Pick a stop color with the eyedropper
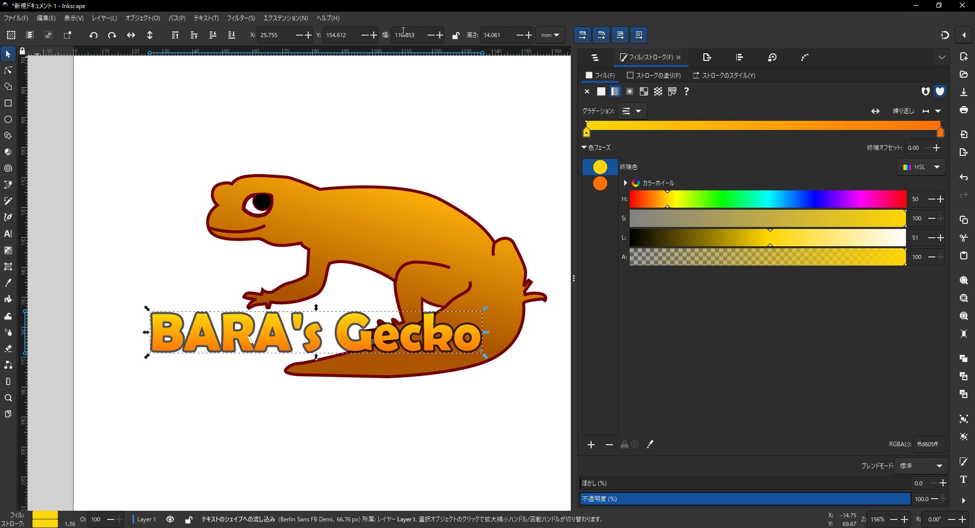The height and width of the screenshot is (528, 975). pyautogui.click(x=650, y=445)
